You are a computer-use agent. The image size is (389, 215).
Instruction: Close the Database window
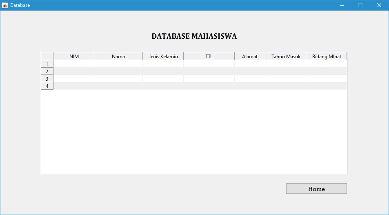[379, 5]
